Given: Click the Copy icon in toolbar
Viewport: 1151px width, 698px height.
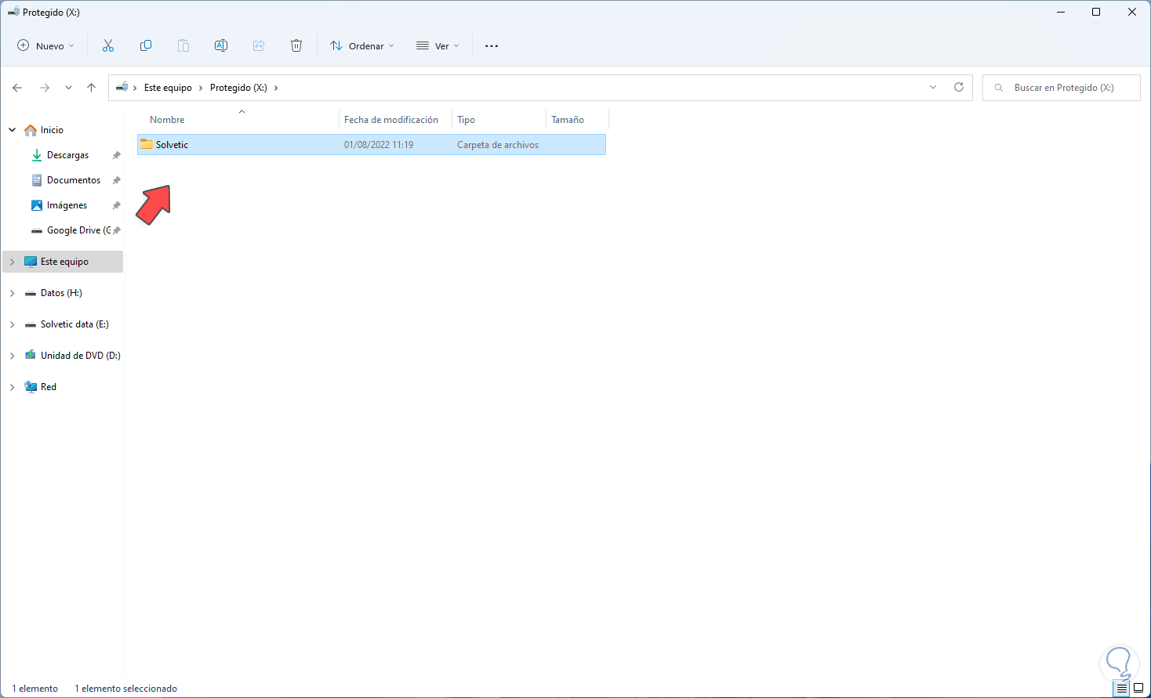Looking at the screenshot, I should 146,46.
